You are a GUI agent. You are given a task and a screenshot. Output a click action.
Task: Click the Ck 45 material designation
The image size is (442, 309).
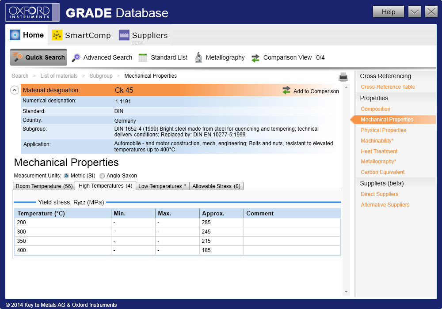pyautogui.click(x=124, y=90)
